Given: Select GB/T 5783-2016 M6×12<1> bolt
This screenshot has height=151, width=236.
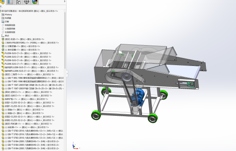Looking at the screenshot, I should coord(33,131).
